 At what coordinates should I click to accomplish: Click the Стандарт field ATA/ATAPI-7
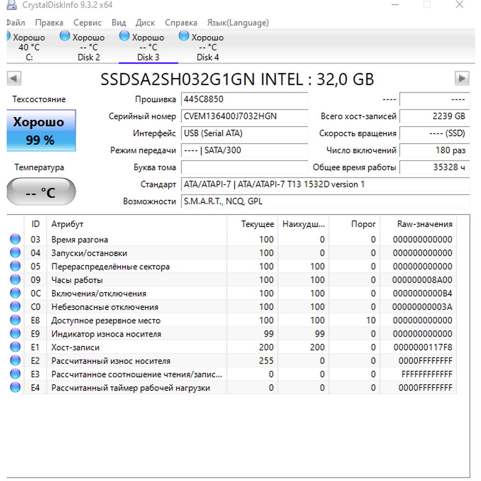[x=326, y=184]
